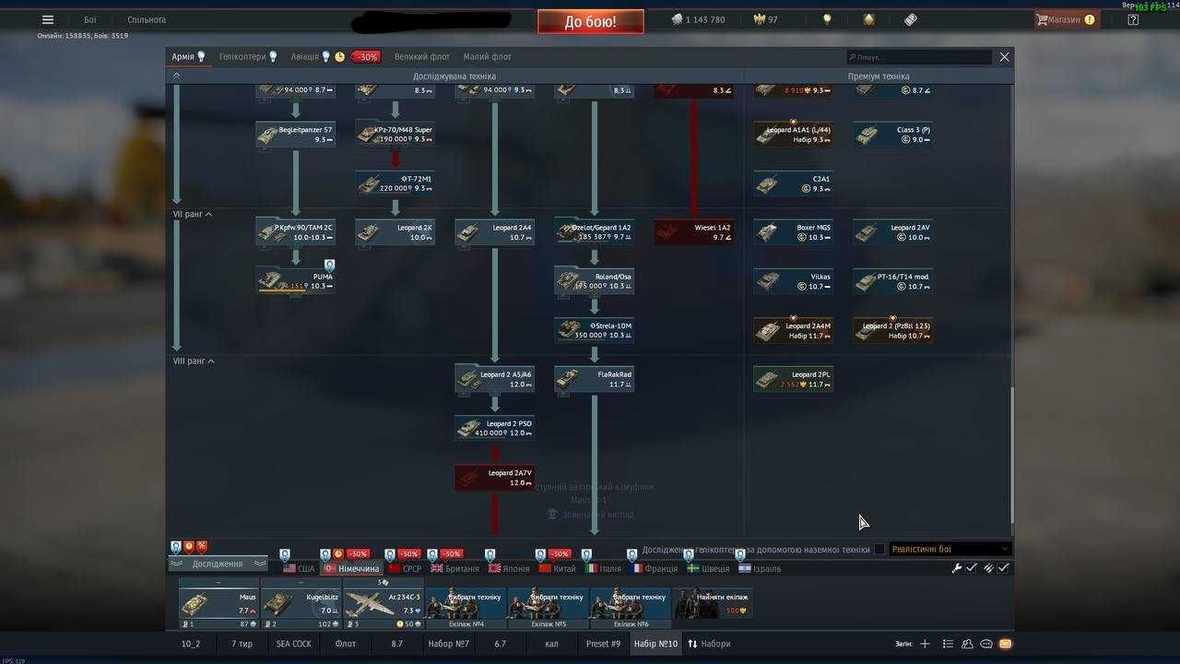The image size is (1180, 664).
Task: Select premium PT-16/T14 mod. vehicle
Action: [x=892, y=281]
